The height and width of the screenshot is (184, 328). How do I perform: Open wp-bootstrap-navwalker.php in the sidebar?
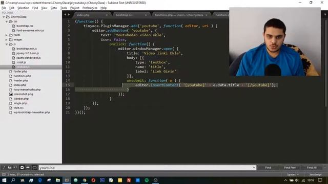click(x=32, y=112)
